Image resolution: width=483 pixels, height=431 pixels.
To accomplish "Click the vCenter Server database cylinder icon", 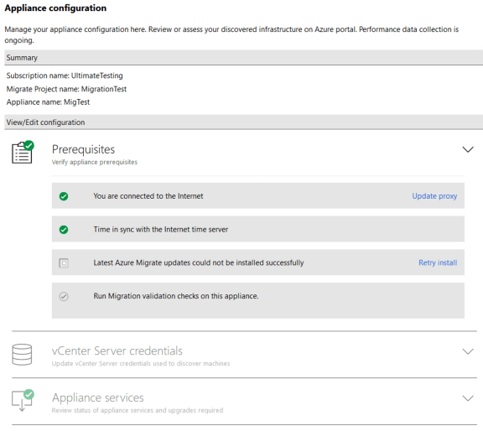I will [x=22, y=355].
